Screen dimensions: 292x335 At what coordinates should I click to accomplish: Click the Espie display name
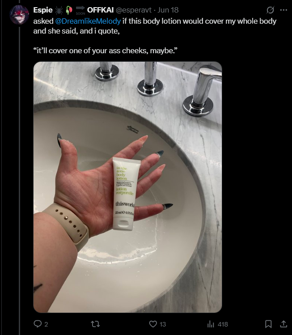[43, 10]
